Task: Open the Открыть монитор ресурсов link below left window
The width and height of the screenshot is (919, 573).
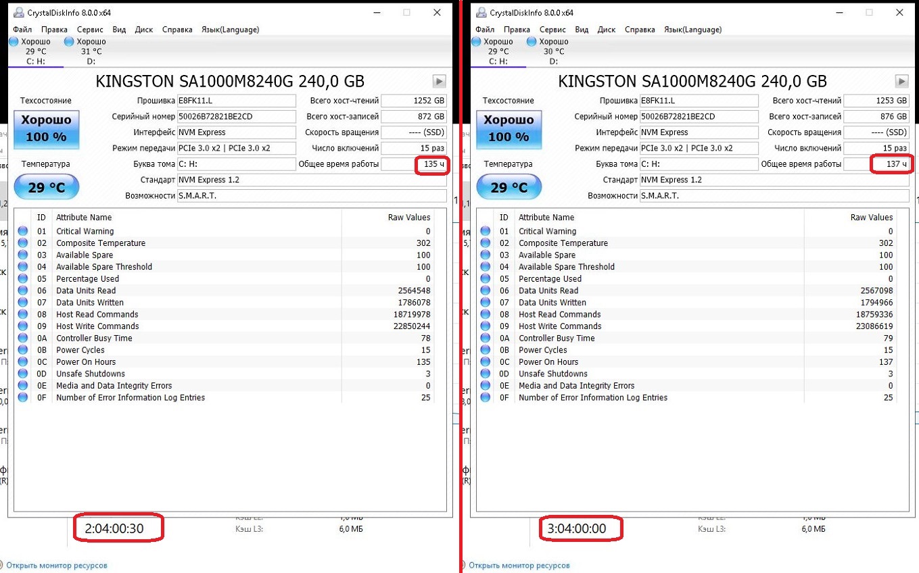Action: (x=55, y=566)
